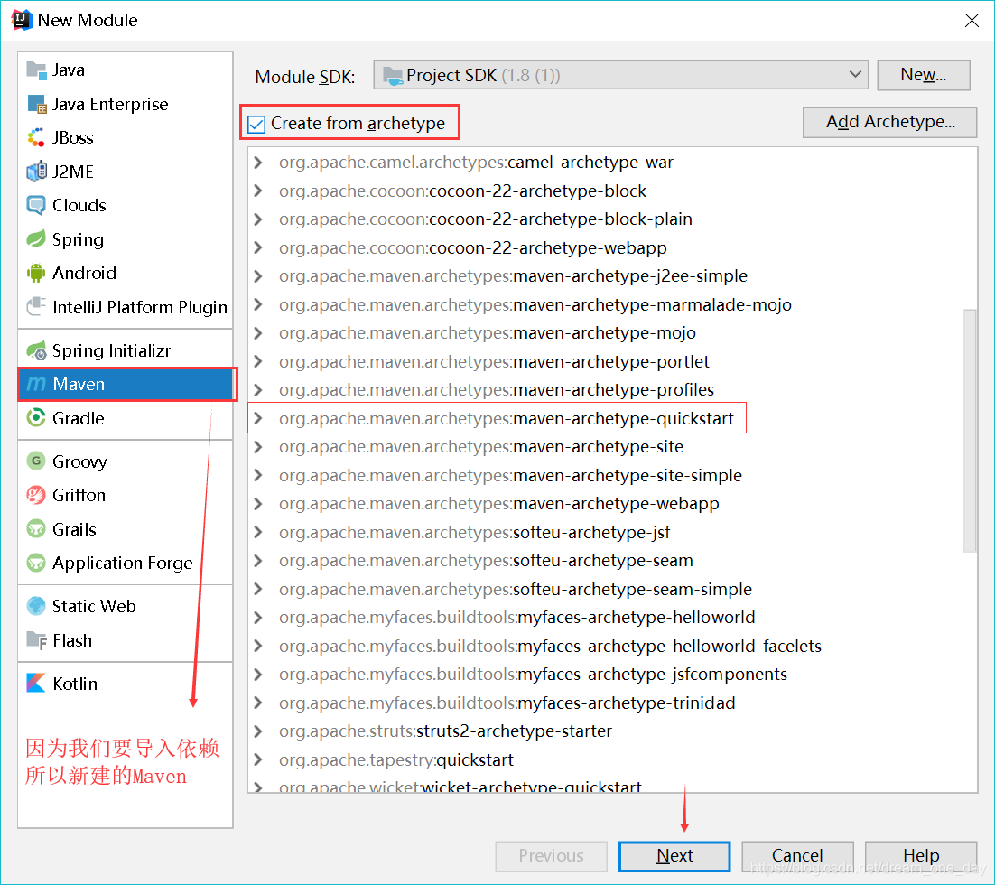Select maven-archetype-site-simple archetype

[x=510, y=476]
